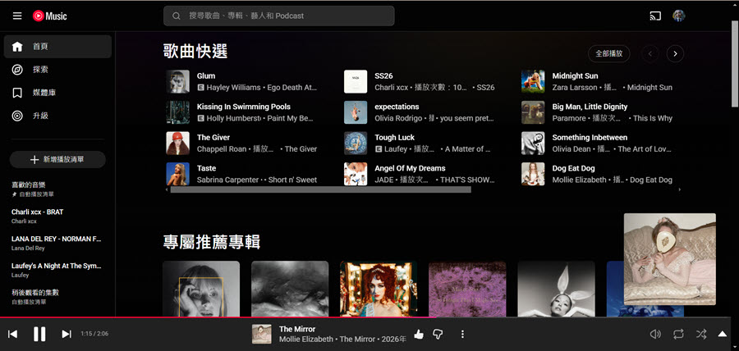Viewport: 739px width, 351px height.
Task: Play the song Taste
Action: pyautogui.click(x=206, y=168)
